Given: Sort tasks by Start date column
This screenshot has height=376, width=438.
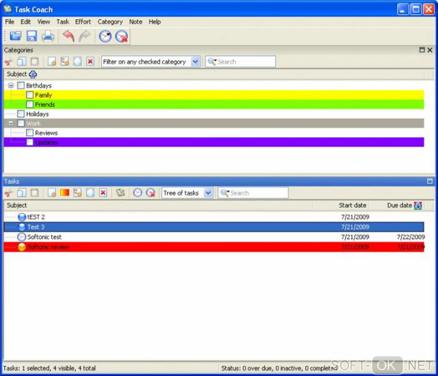Looking at the screenshot, I should pos(341,205).
